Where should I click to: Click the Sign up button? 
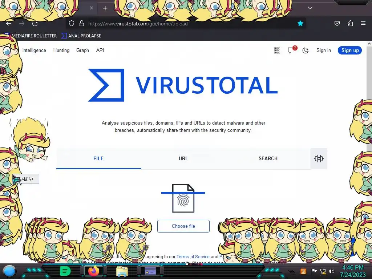[350, 50]
